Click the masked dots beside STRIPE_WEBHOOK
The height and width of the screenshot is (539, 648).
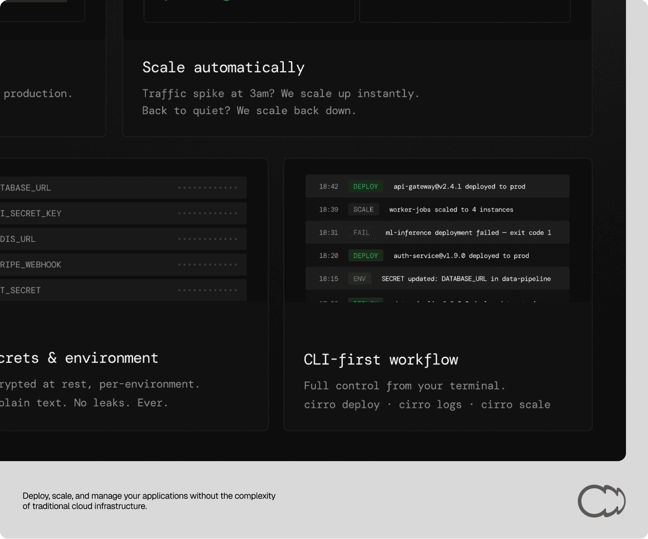click(x=207, y=265)
